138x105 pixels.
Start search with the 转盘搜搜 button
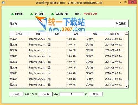click(x=121, y=23)
